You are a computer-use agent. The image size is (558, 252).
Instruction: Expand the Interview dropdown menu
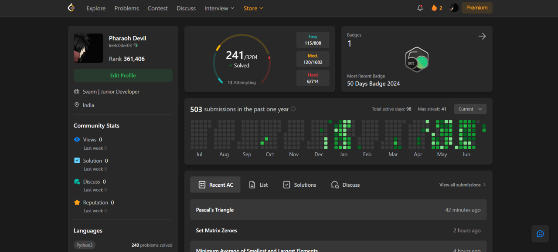click(219, 8)
